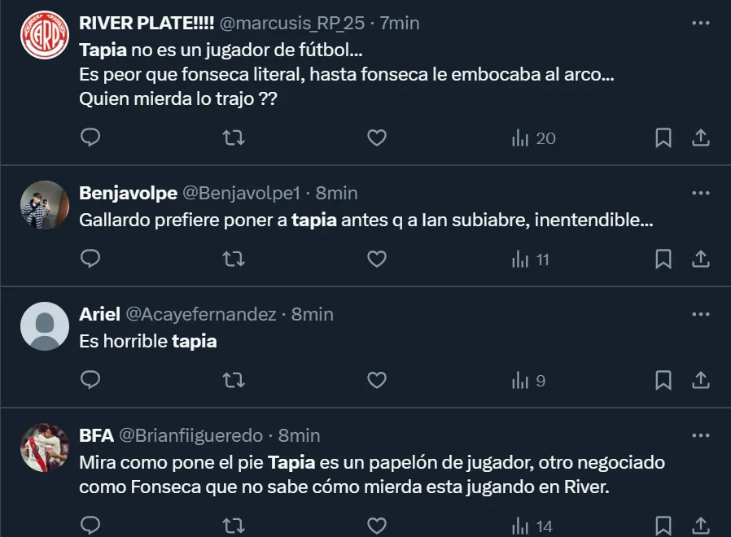Screen dimensions: 731x537
Task: View analytics with 11 views on Benjavolpe's tweet
Action: tap(531, 260)
